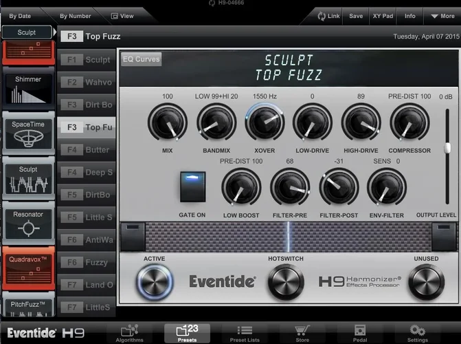Sort presets By Date

[20, 17]
